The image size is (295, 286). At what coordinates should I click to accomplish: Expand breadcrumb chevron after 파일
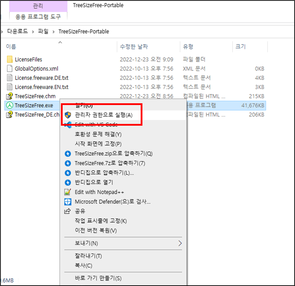pyautogui.click(x=54, y=32)
